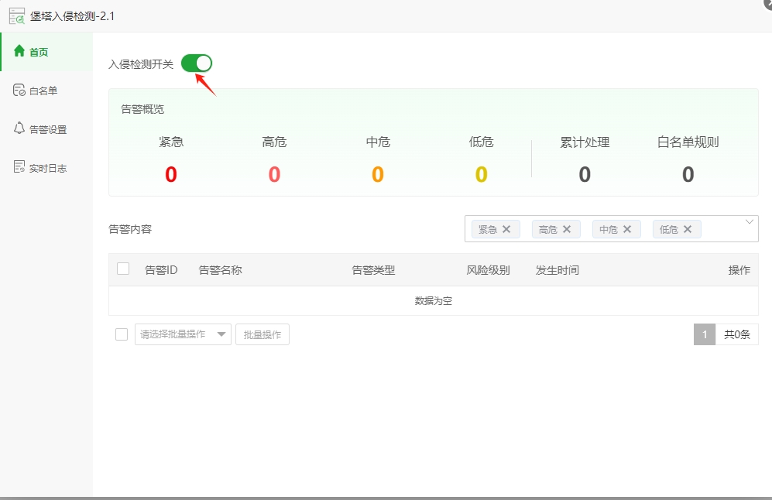Open the 请选择批量操作 dropdown
This screenshot has height=500, width=772.
tap(184, 334)
